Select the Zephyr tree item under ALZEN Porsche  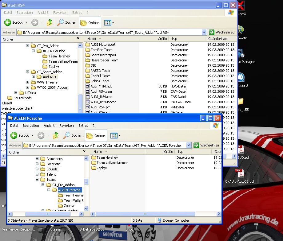pos(69,206)
